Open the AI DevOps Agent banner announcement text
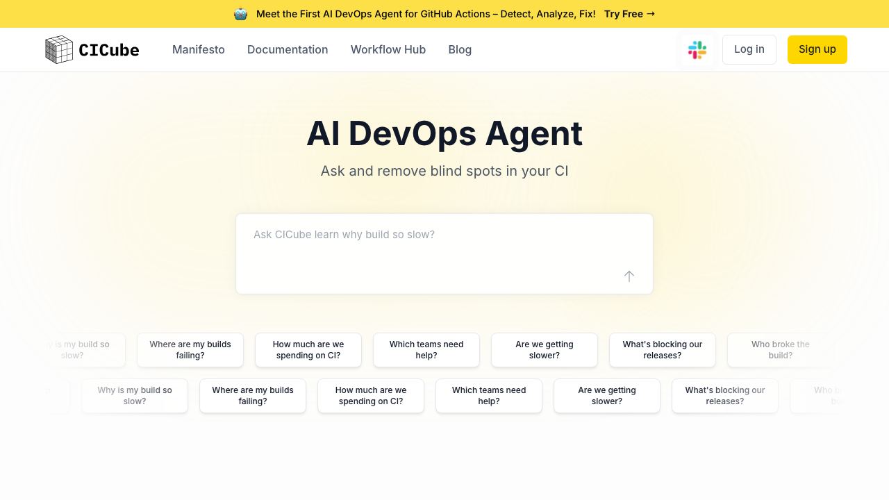Viewport: 889px width, 500px height. click(x=426, y=14)
